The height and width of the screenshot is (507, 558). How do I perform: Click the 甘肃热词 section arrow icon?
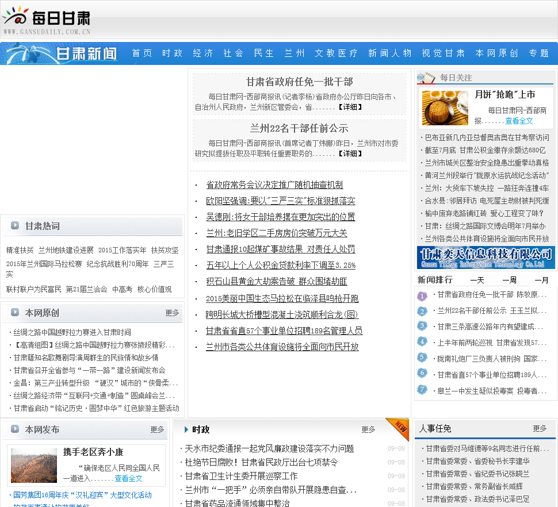[x=14, y=225]
